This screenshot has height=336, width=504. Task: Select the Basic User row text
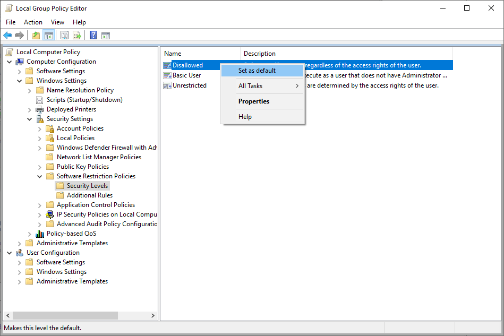186,75
